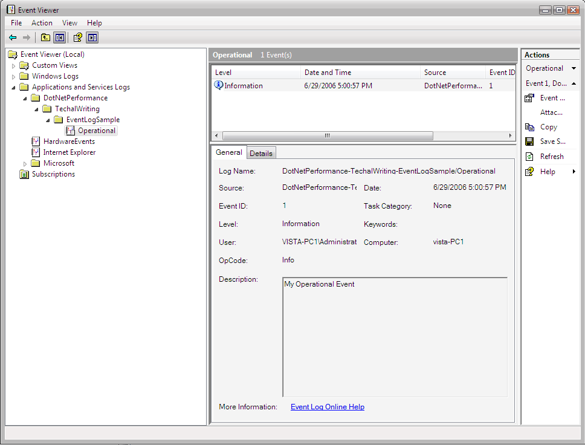Click the Operational log icon in tree
This screenshot has width=585, height=445.
(x=70, y=131)
